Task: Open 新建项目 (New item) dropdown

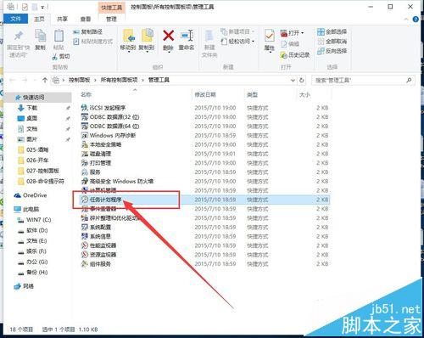Action: pyautogui.click(x=237, y=31)
